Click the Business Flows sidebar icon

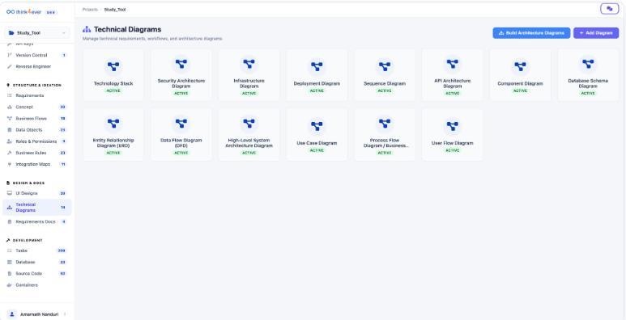10,118
